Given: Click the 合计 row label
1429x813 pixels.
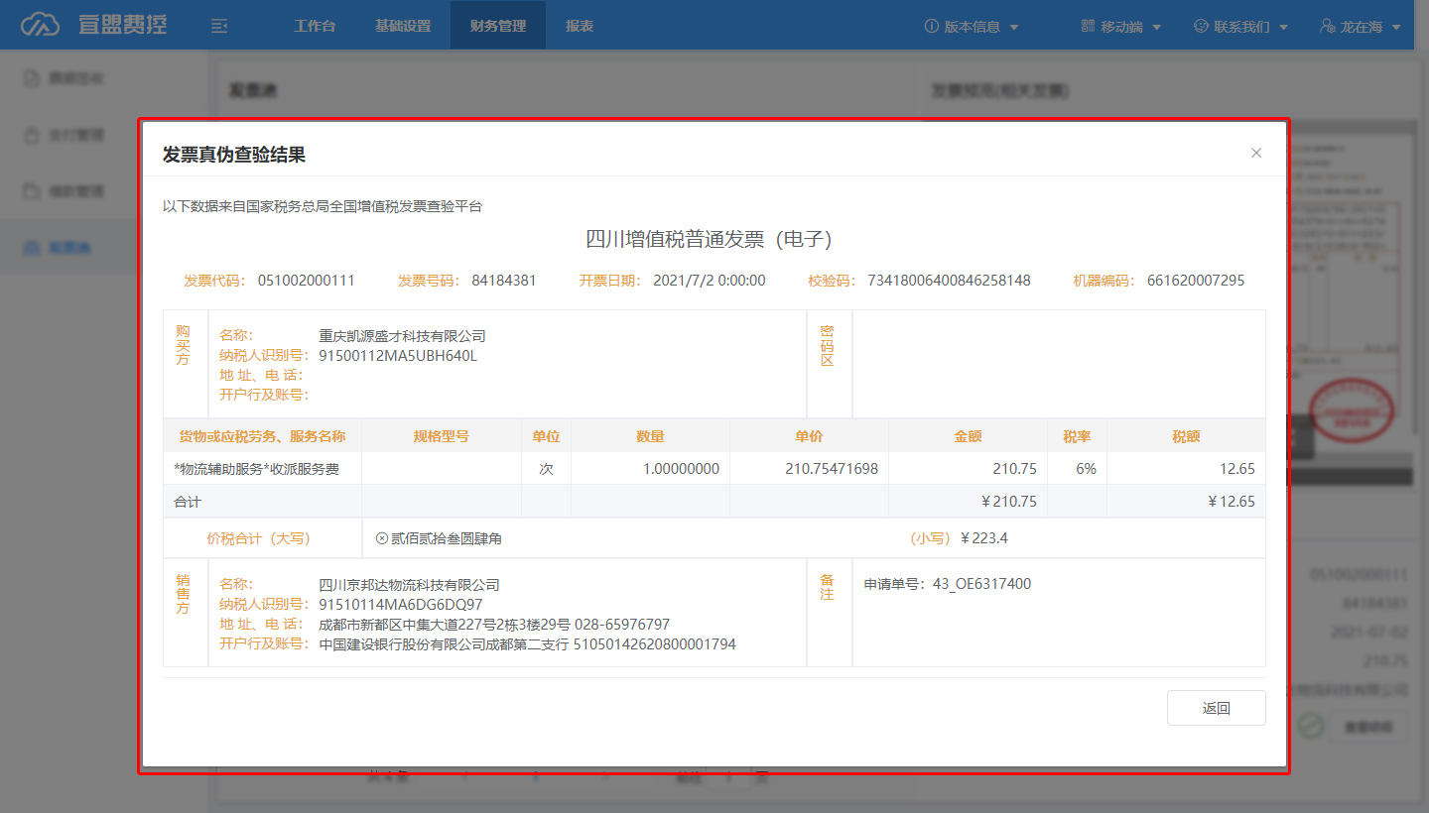Looking at the screenshot, I should pyautogui.click(x=188, y=502).
